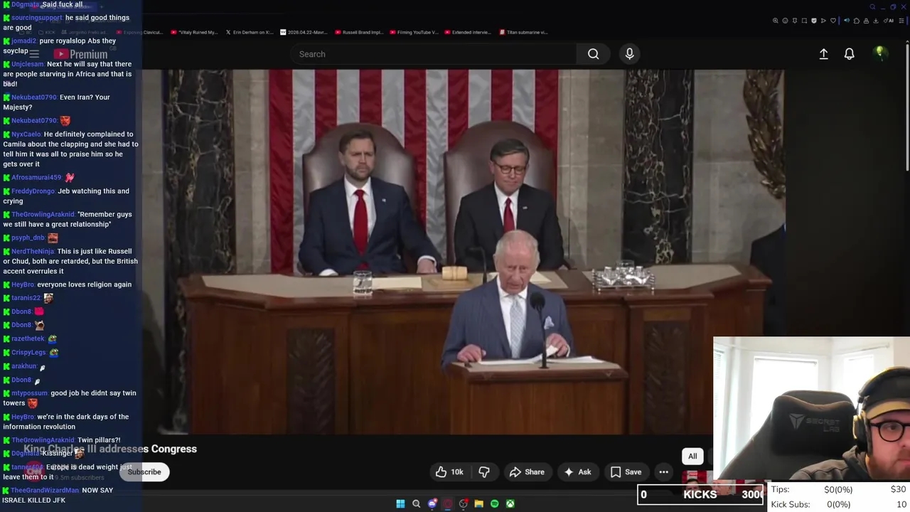Screen dimensions: 910x512
Task: Click chat message "everyone loves religion again"
Action: [84, 284]
